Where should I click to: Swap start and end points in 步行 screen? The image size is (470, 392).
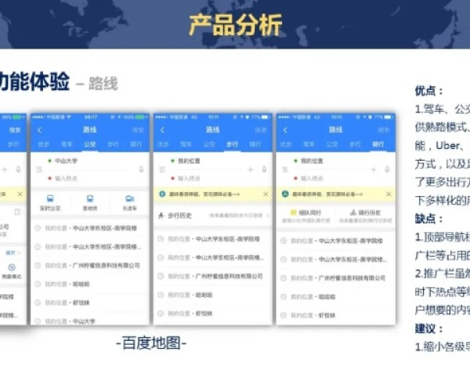[162, 170]
